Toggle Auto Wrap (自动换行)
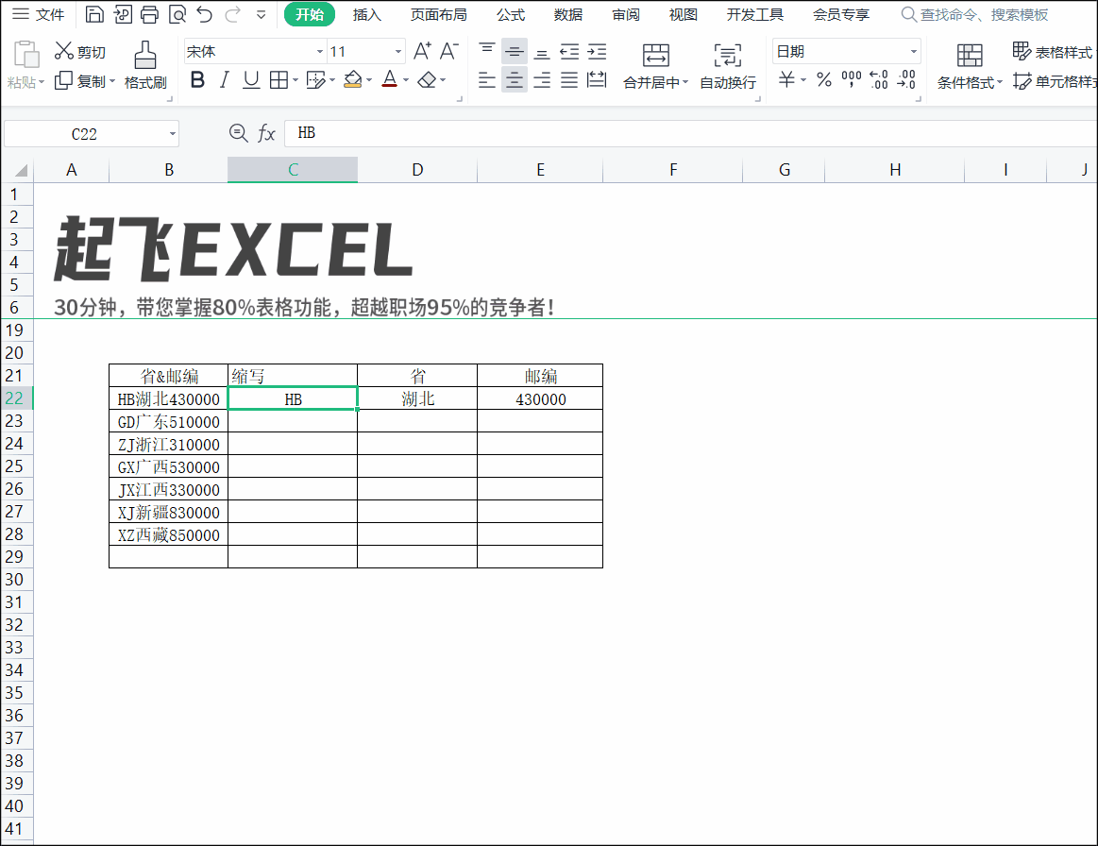The width and height of the screenshot is (1098, 846). [x=728, y=66]
